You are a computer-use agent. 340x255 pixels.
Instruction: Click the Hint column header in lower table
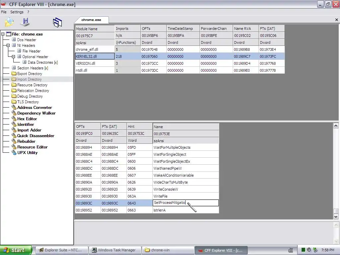click(x=140, y=127)
